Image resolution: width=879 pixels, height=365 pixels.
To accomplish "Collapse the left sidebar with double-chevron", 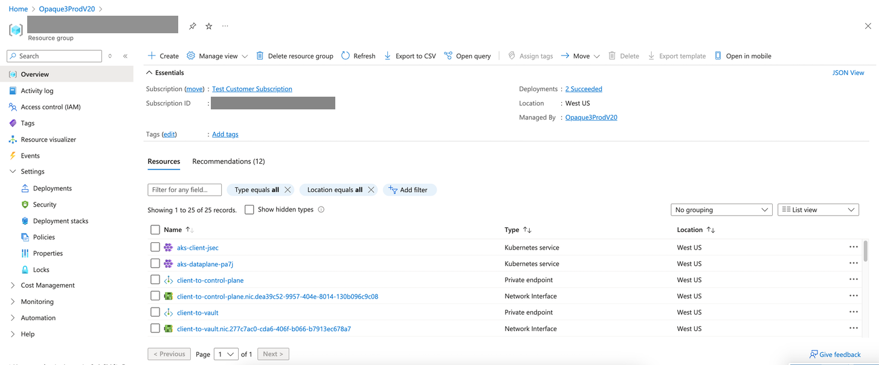I will click(125, 56).
